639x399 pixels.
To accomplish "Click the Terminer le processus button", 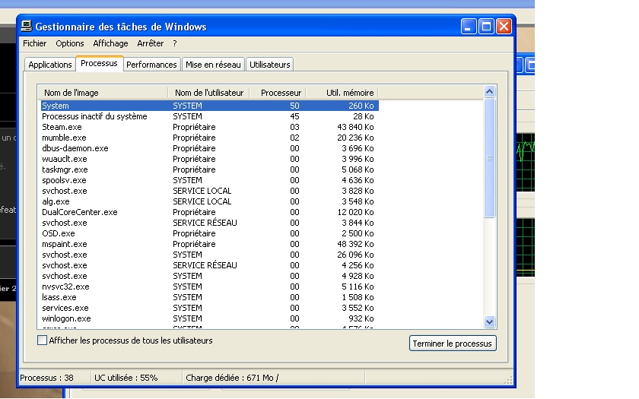I will tap(453, 344).
